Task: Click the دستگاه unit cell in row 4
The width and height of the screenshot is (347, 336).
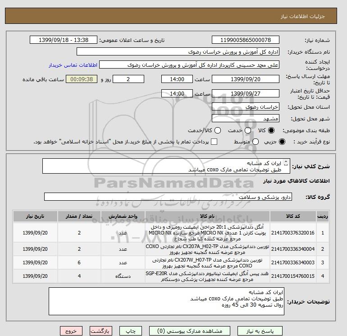Action: pyautogui.click(x=123, y=276)
